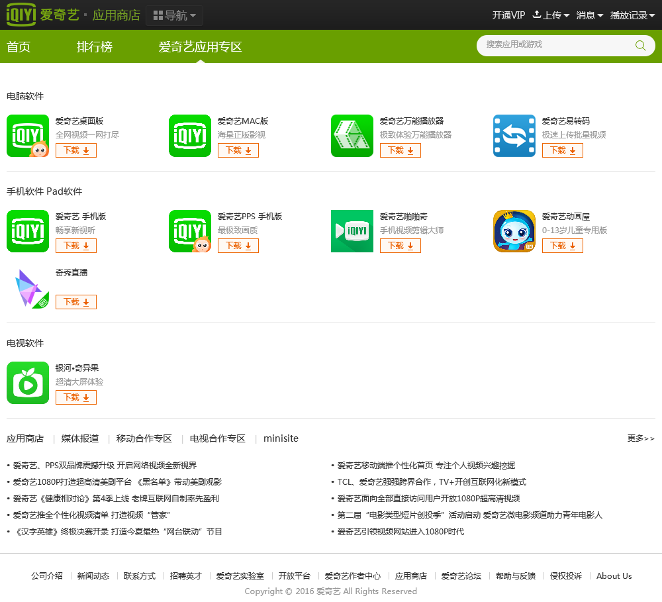Click footer link 爱奇艺作者中心
The width and height of the screenshot is (662, 602).
click(x=353, y=576)
